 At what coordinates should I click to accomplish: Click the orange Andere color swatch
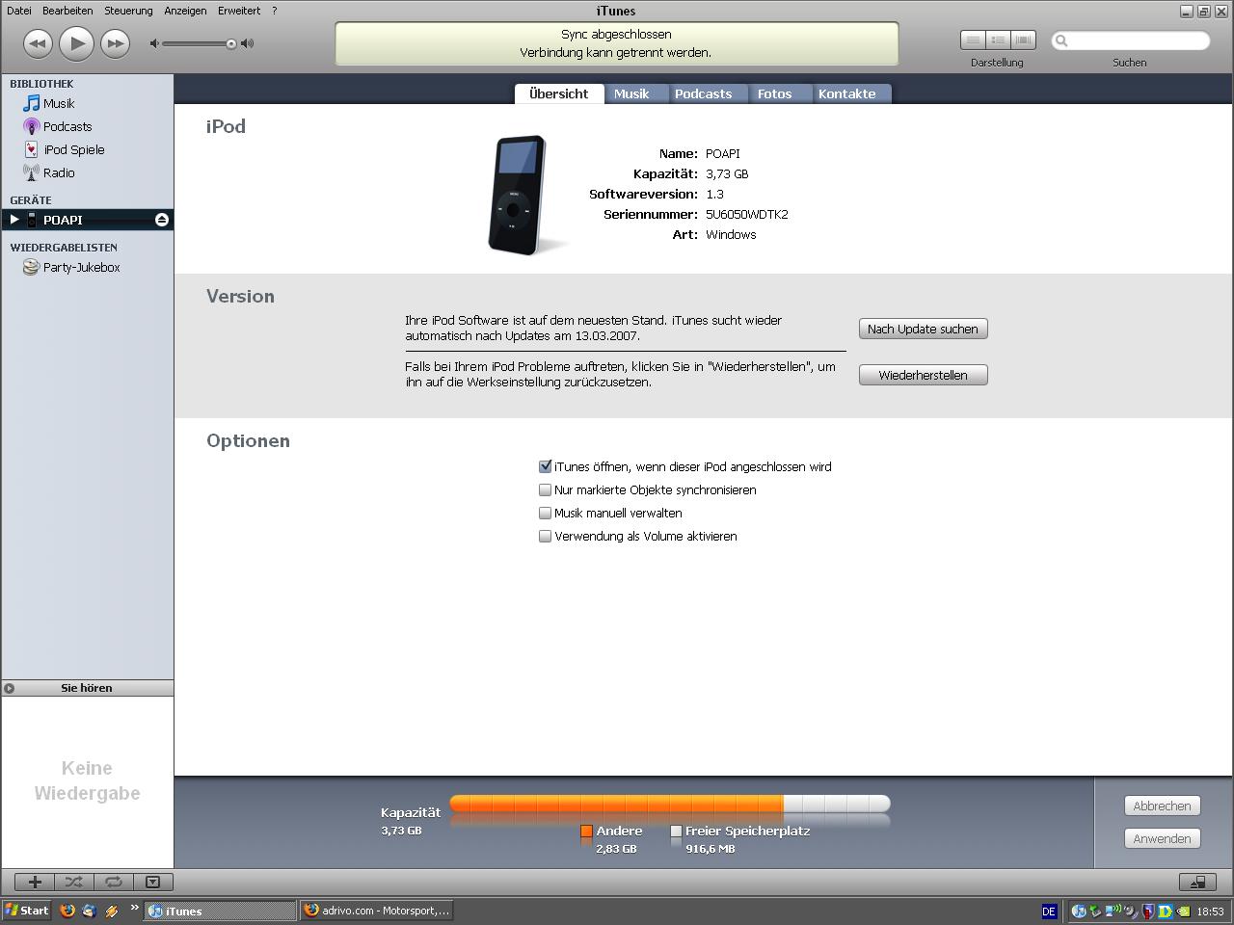click(586, 831)
